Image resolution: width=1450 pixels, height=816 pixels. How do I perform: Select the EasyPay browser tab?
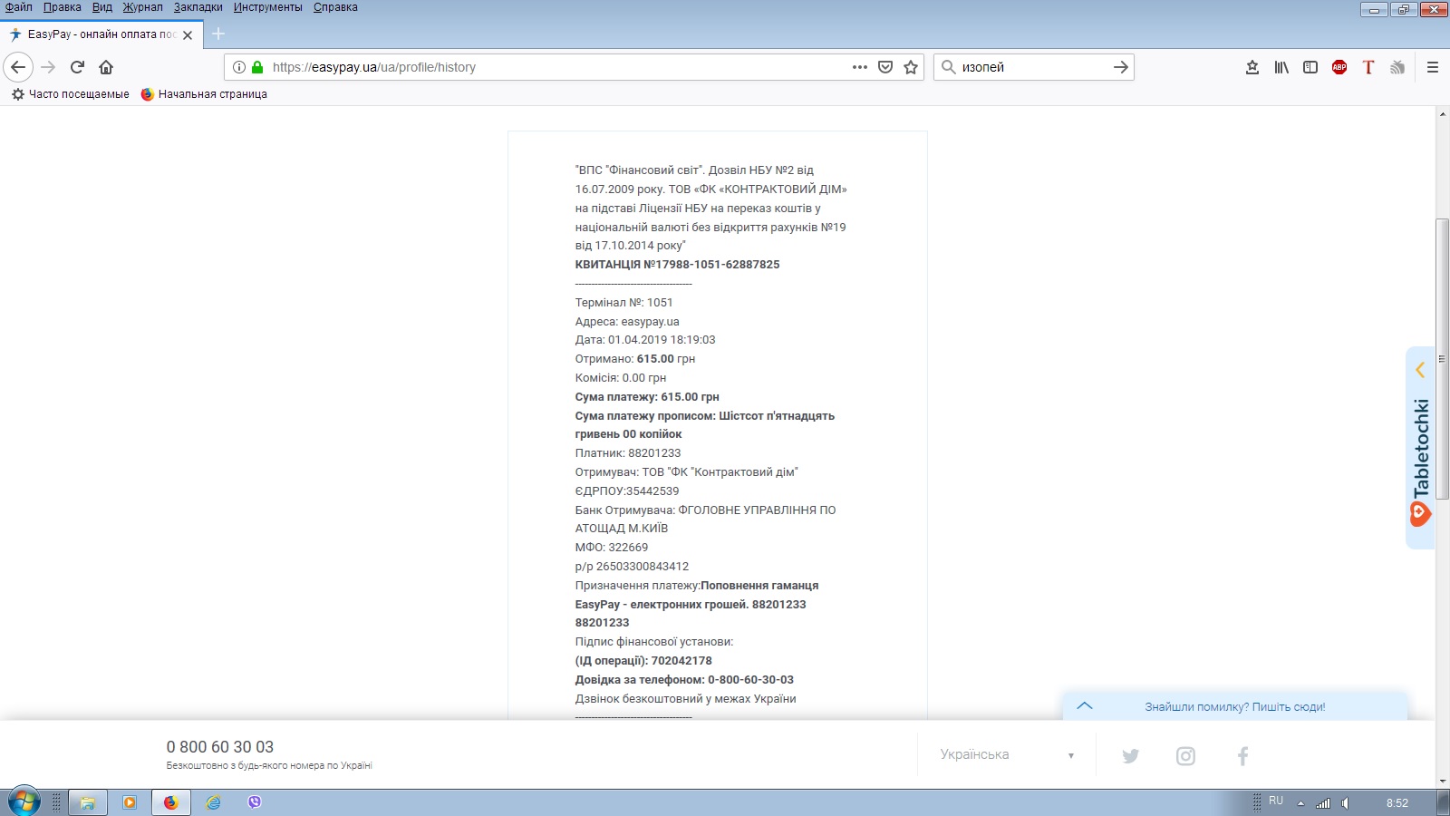pyautogui.click(x=100, y=34)
